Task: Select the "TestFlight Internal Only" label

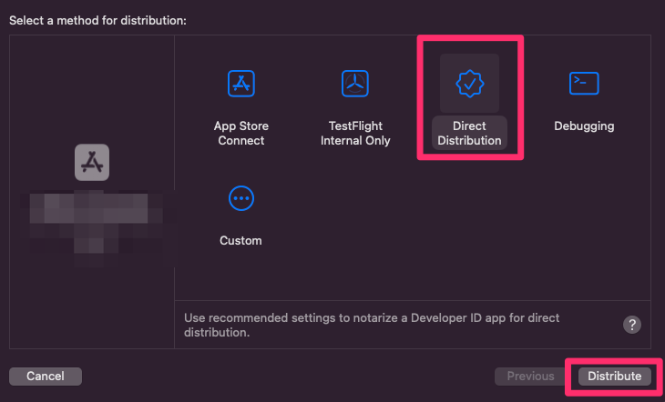Action: point(355,134)
